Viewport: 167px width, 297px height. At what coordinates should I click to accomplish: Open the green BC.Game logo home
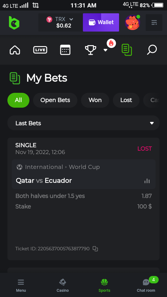click(x=14, y=23)
